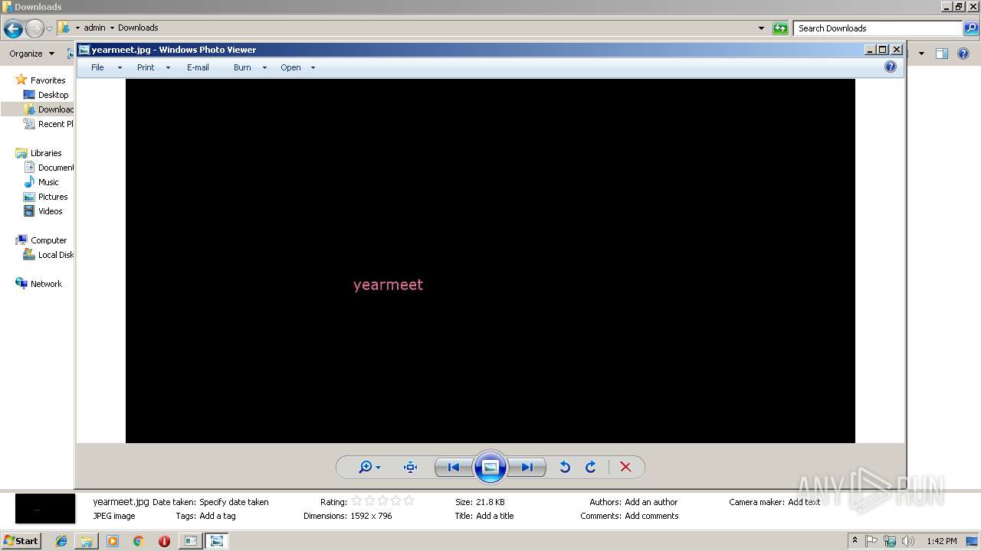Viewport: 981px width, 551px height.
Task: Select Libraries in the navigation pane
Action: click(46, 153)
